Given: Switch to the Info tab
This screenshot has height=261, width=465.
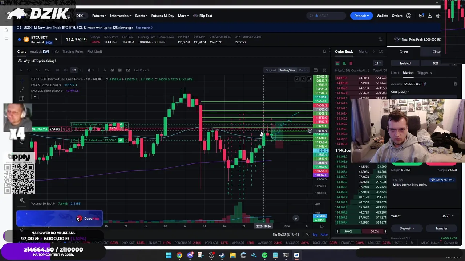Looking at the screenshot, I should click(56, 51).
